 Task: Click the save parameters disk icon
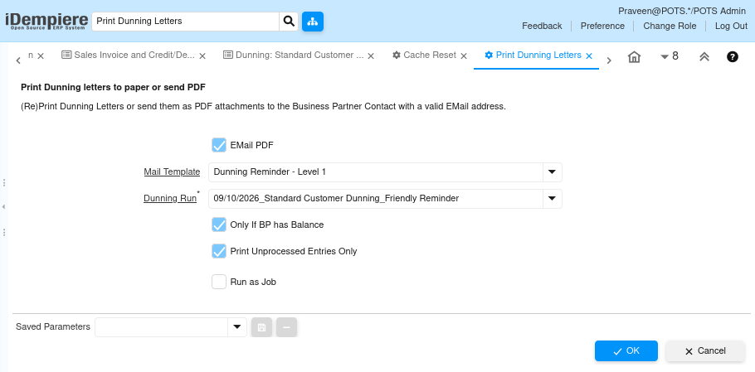point(261,327)
